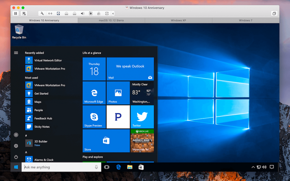Viewport: 290px width, 181px height.
Task: Open the Minecraft Xbox Live tile
Action: point(142,141)
